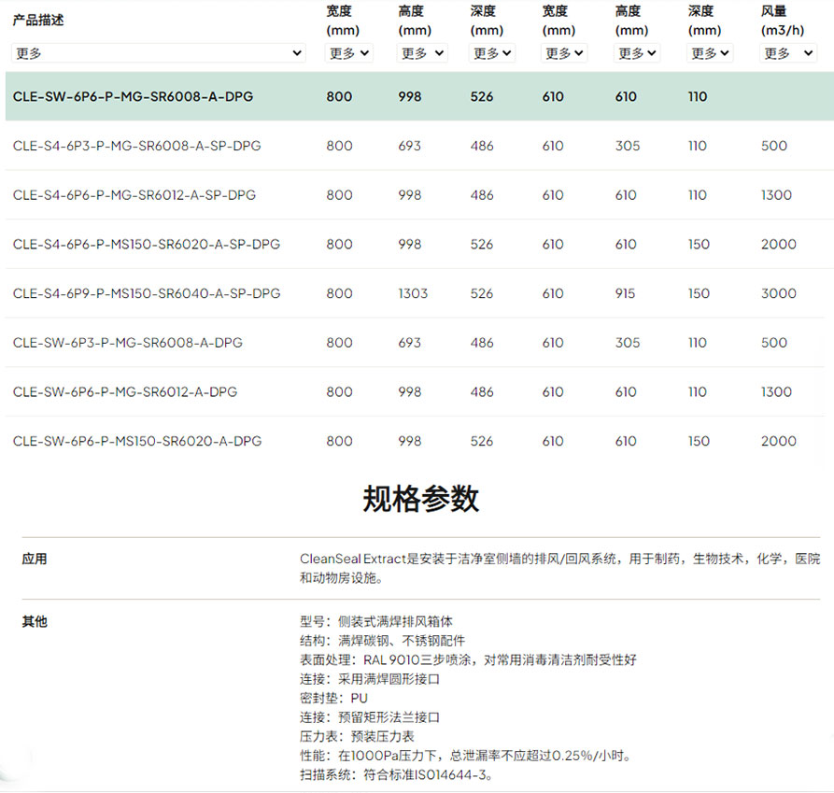Click the line 连接：采用满焊圆形接口
Image resolution: width=834 pixels, height=793 pixels.
[x=370, y=679]
